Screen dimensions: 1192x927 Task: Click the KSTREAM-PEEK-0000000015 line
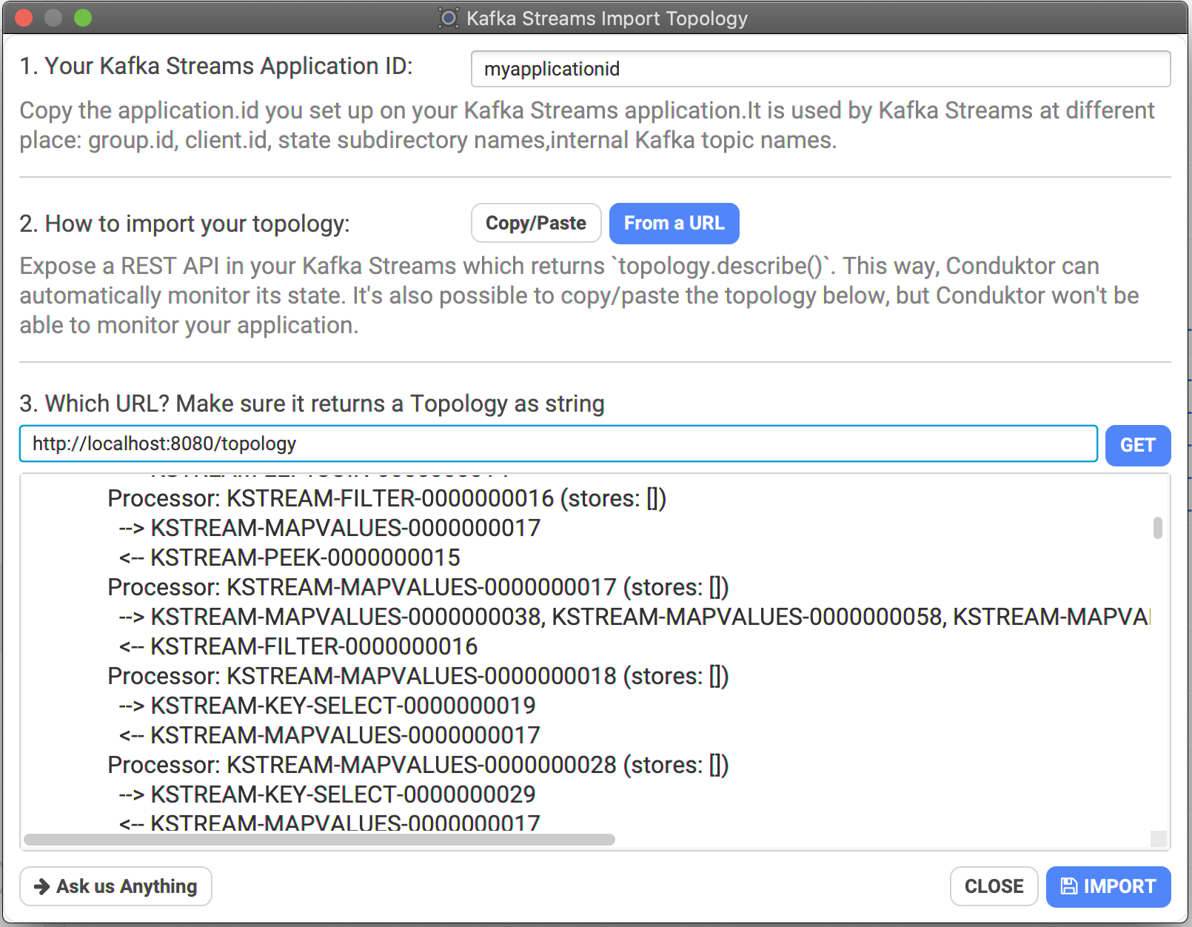click(289, 558)
